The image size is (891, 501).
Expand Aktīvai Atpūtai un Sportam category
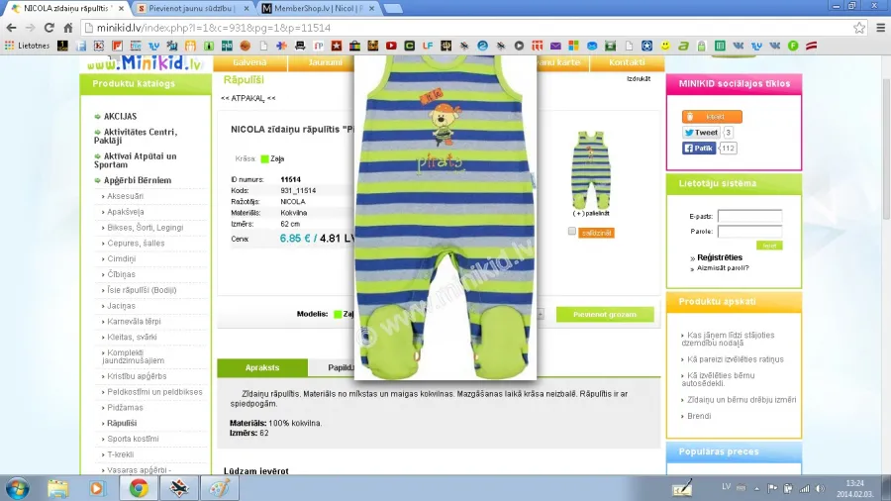click(136, 160)
